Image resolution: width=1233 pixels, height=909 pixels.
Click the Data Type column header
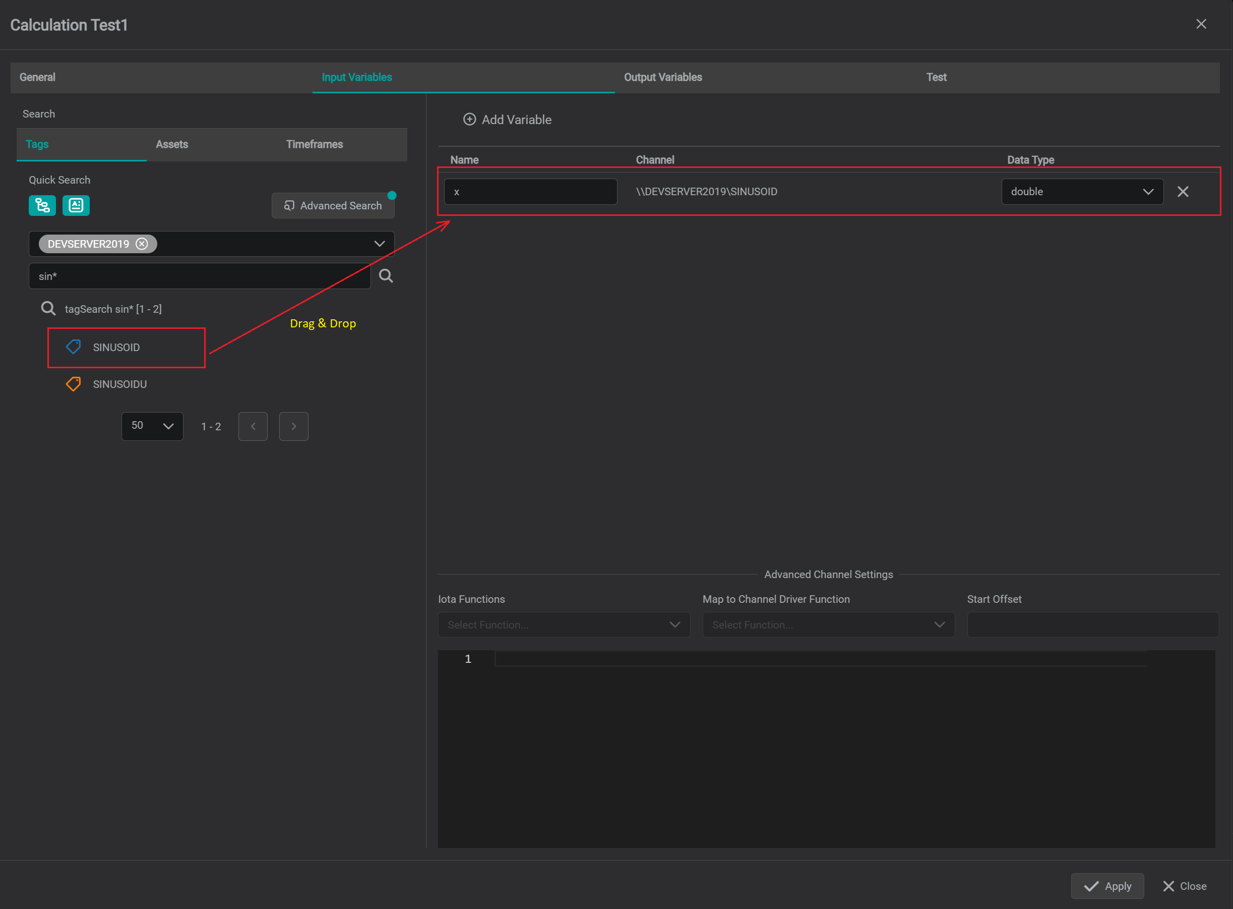click(x=1030, y=160)
